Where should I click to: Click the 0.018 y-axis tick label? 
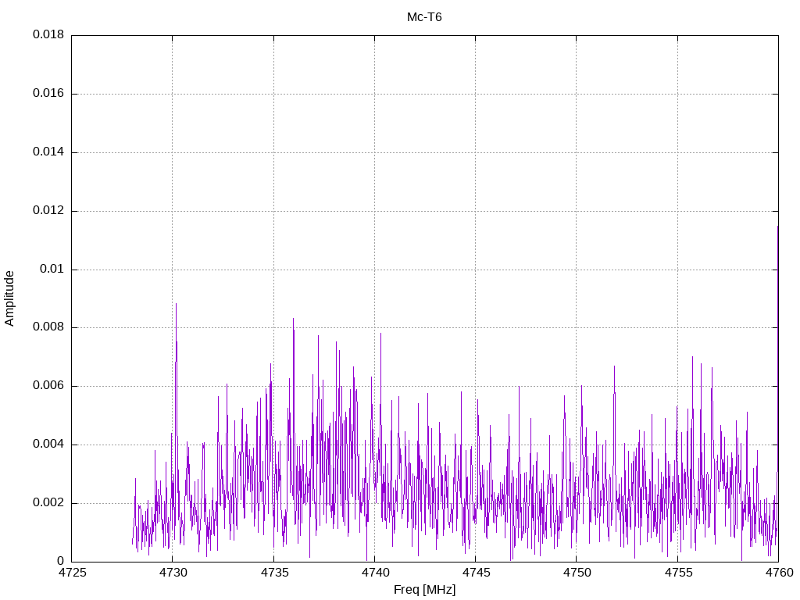48,34
